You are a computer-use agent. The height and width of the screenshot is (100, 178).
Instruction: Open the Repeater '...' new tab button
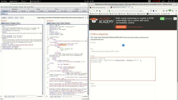pos(6,14)
